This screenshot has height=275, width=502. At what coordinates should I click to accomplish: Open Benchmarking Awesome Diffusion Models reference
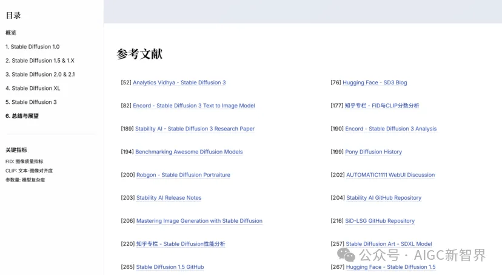point(189,152)
